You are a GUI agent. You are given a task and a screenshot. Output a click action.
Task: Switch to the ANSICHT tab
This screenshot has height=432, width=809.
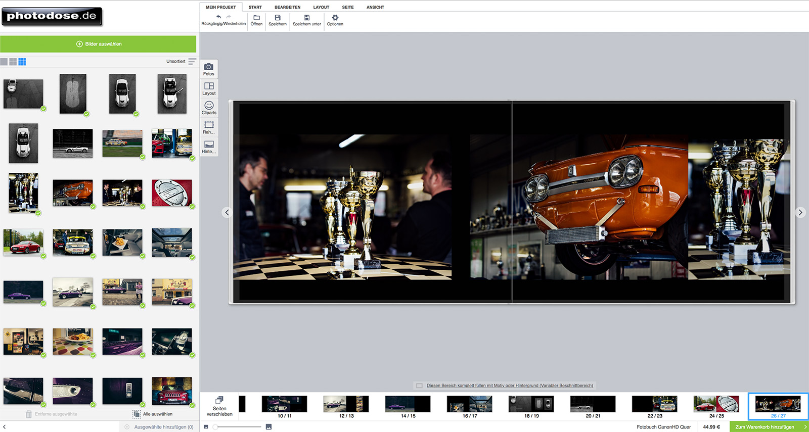[x=375, y=7]
